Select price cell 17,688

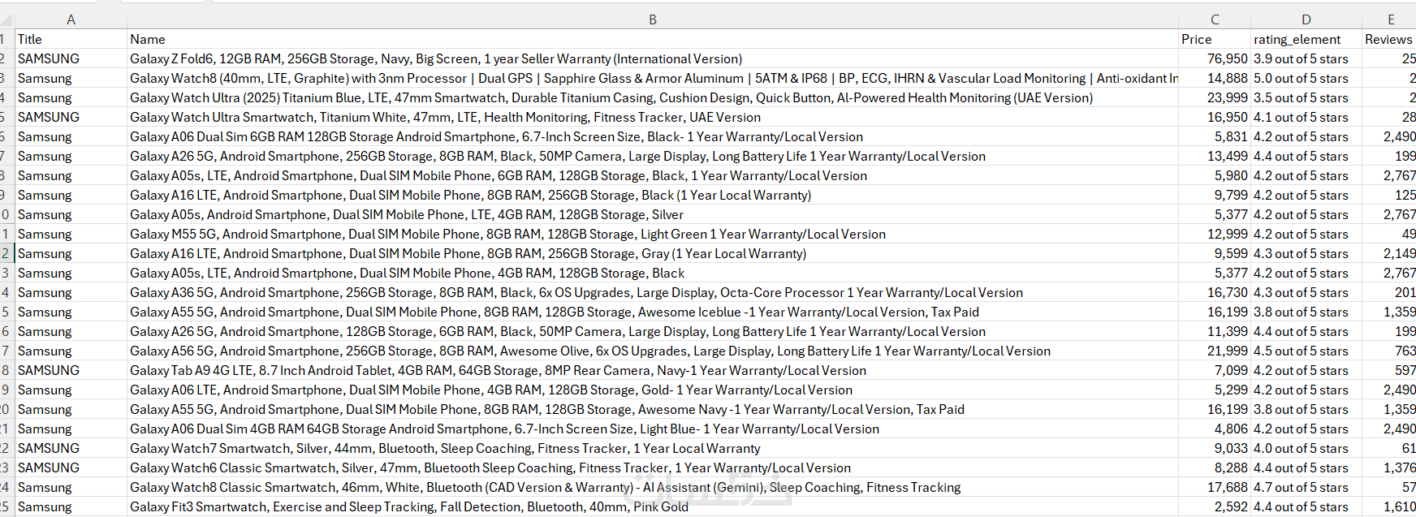coord(1215,487)
